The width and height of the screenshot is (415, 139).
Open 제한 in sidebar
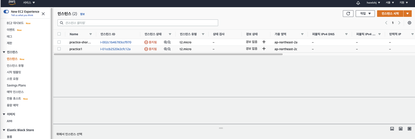9,43
